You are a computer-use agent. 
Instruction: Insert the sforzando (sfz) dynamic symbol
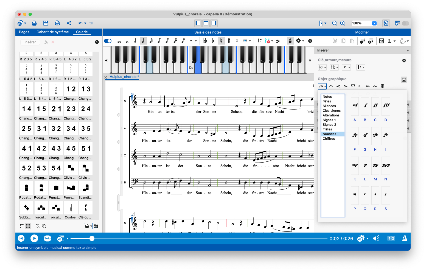click(375, 136)
